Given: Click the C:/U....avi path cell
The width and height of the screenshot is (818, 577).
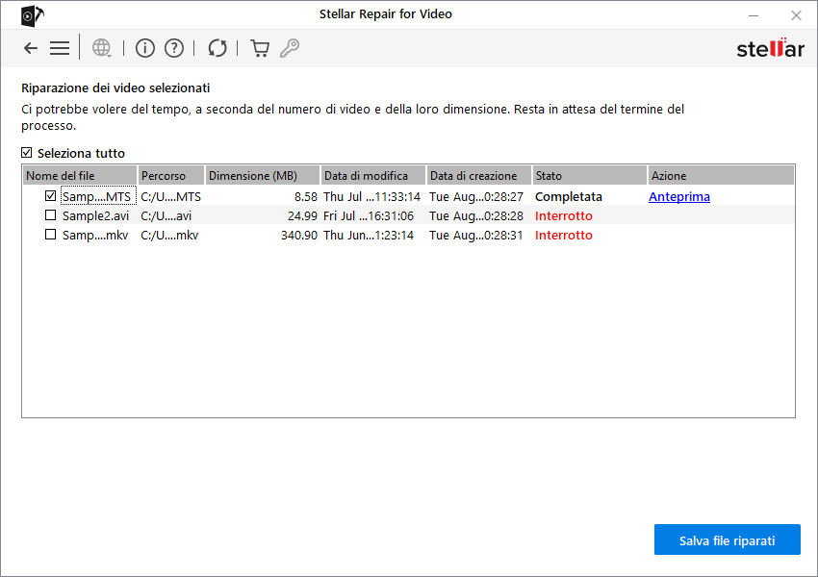Looking at the screenshot, I should [x=166, y=215].
